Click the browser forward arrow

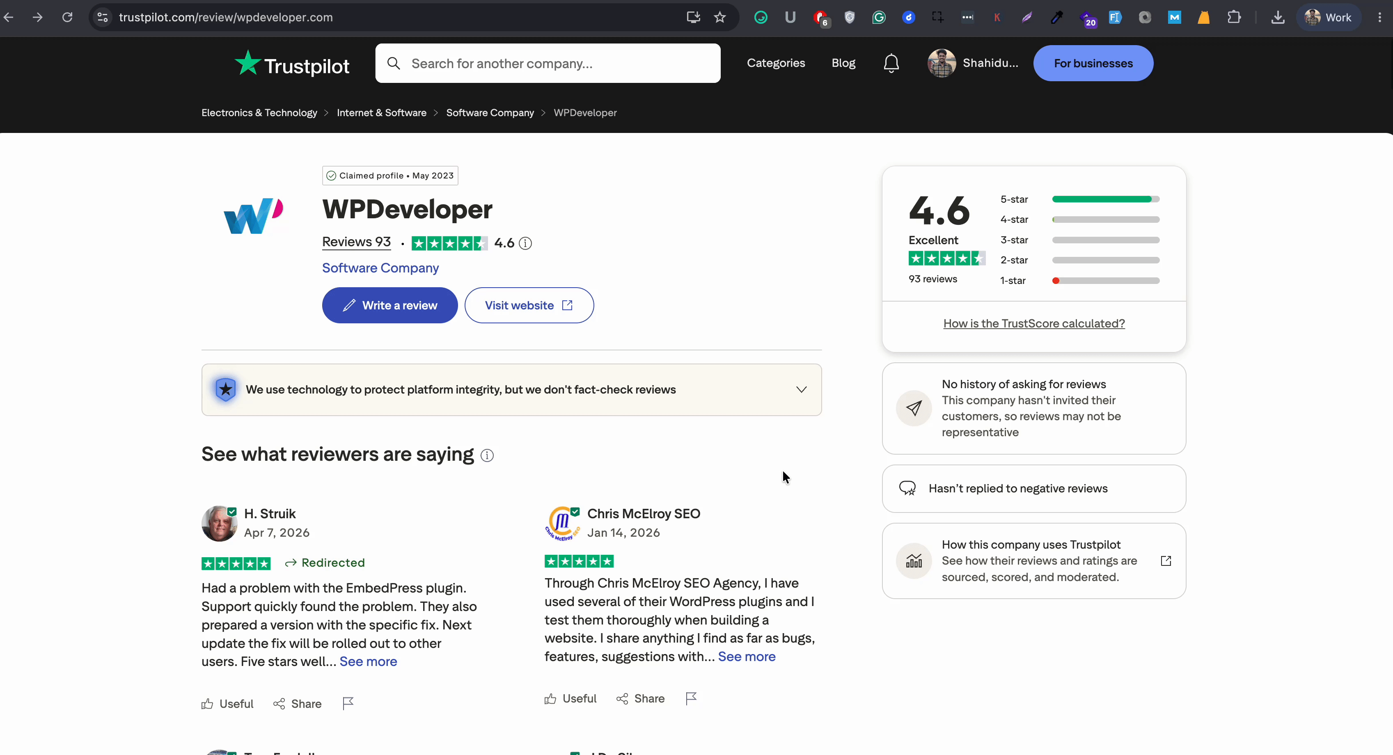coord(38,17)
